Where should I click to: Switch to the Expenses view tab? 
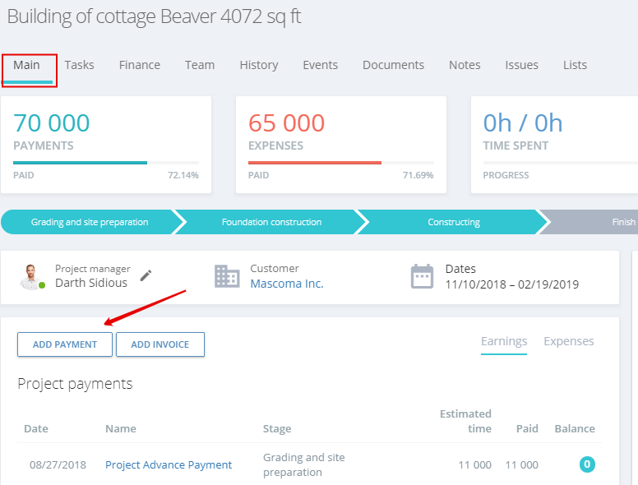click(568, 341)
